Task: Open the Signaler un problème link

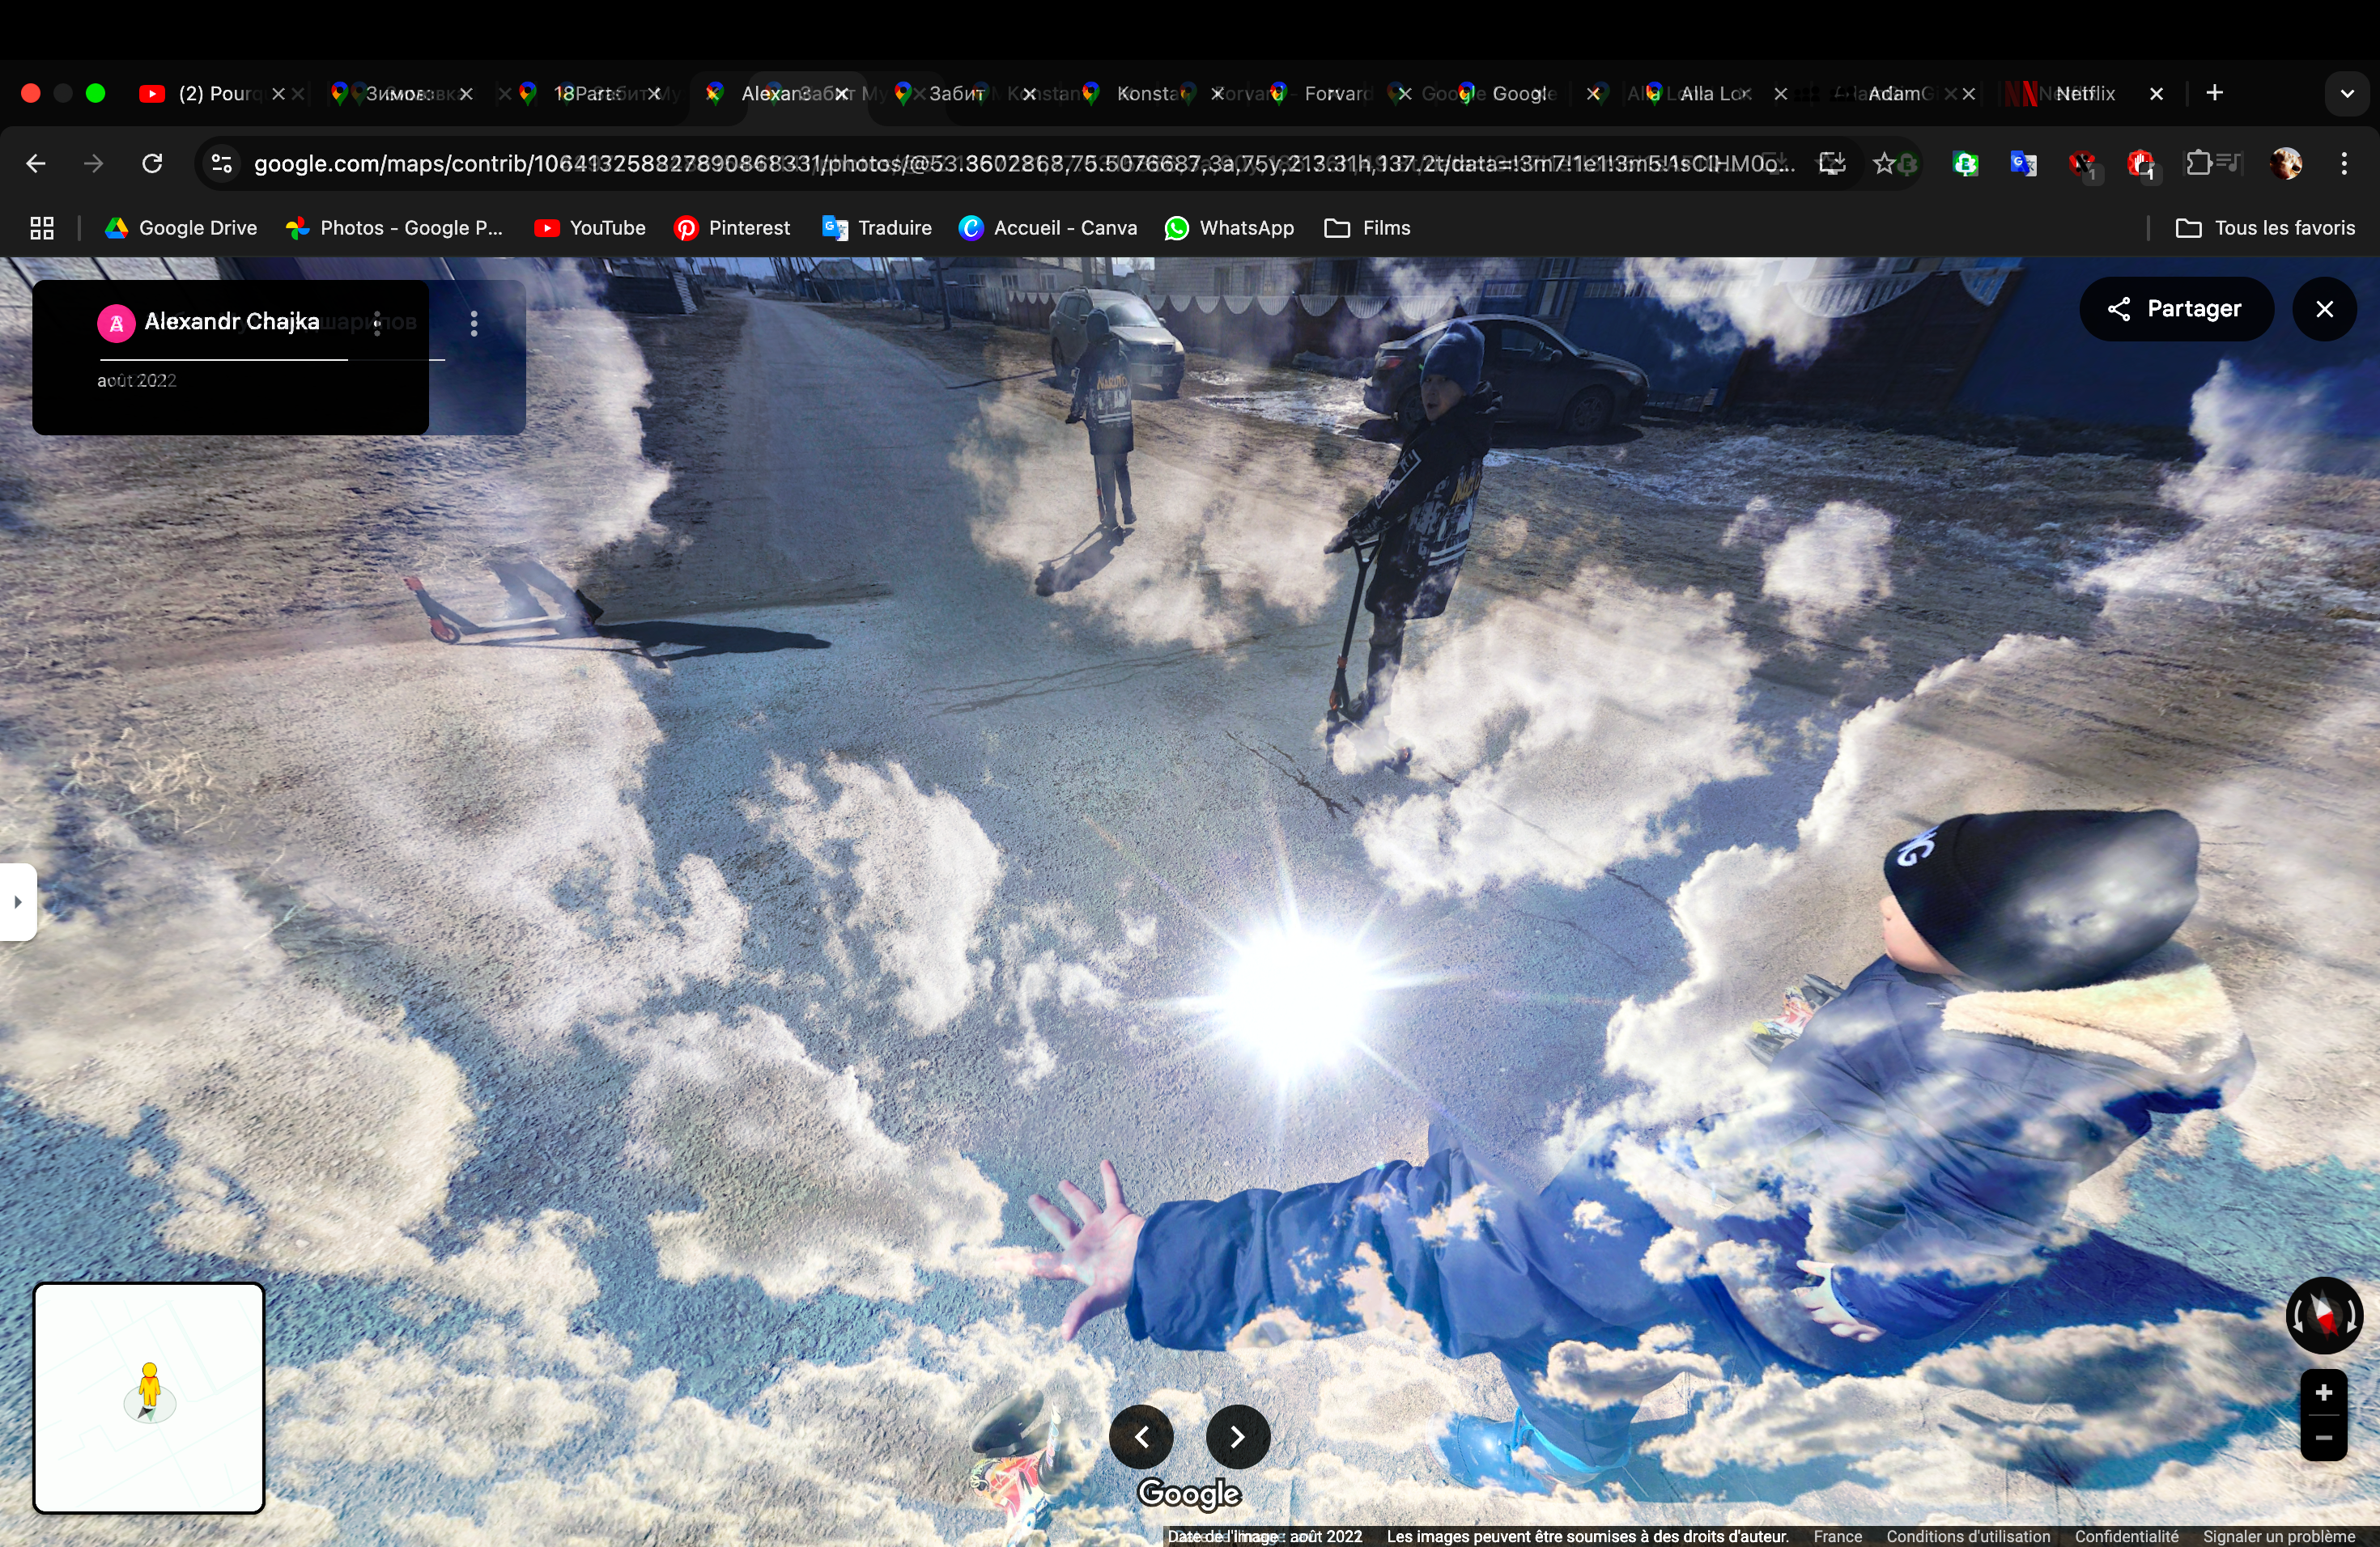Action: tap(2278, 1536)
